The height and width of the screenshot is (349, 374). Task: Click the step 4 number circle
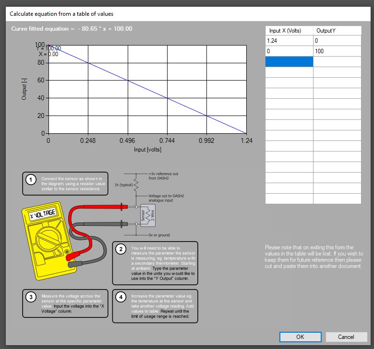pyautogui.click(x=121, y=297)
